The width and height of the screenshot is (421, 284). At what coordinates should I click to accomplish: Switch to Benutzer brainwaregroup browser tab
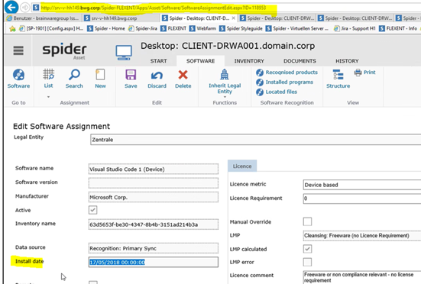(x=43, y=18)
